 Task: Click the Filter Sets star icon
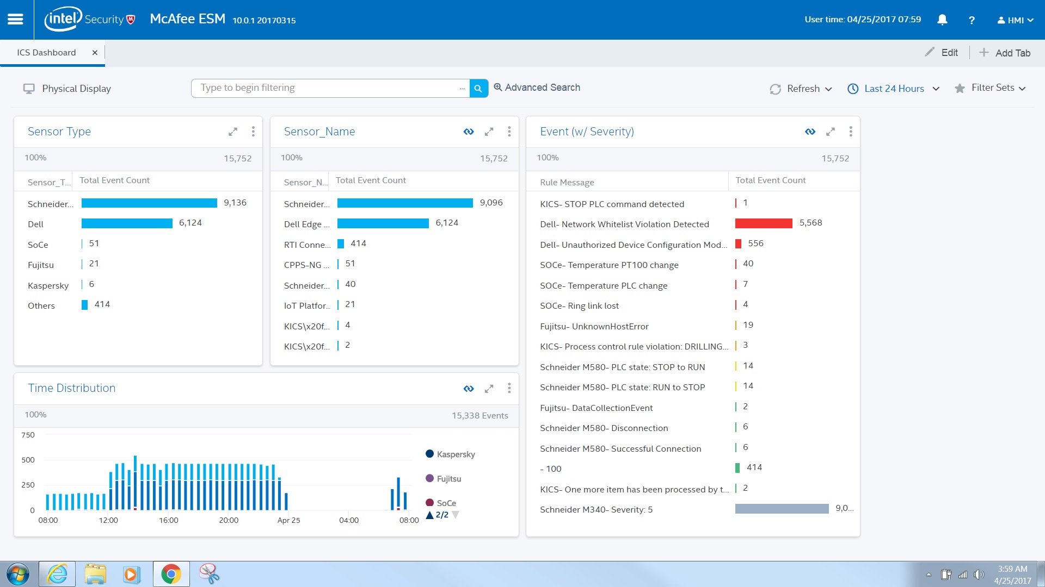[x=960, y=88]
